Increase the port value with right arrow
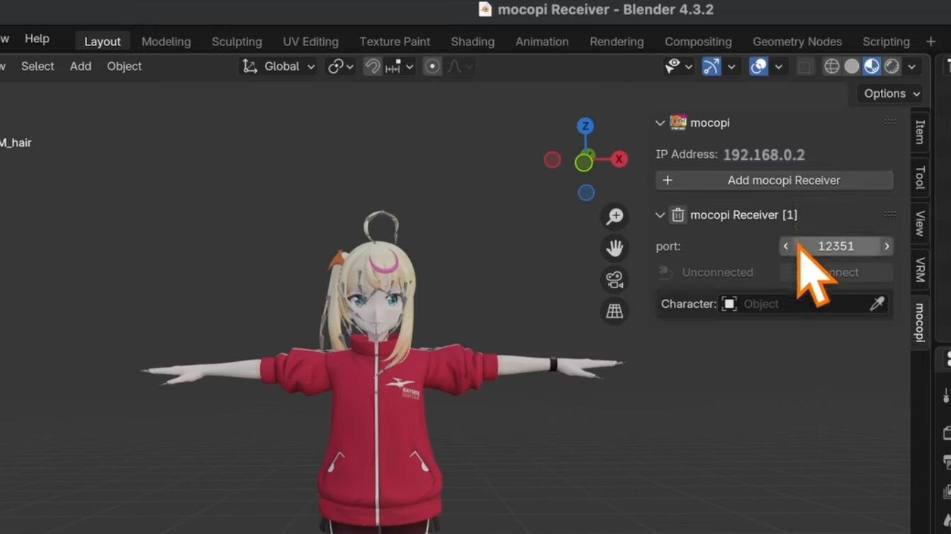Viewport: 951px width, 534px height. point(887,246)
